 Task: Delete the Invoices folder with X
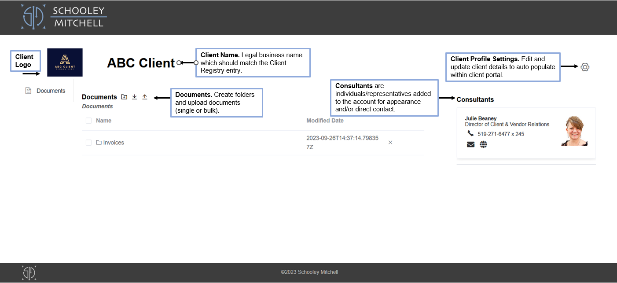pyautogui.click(x=390, y=143)
